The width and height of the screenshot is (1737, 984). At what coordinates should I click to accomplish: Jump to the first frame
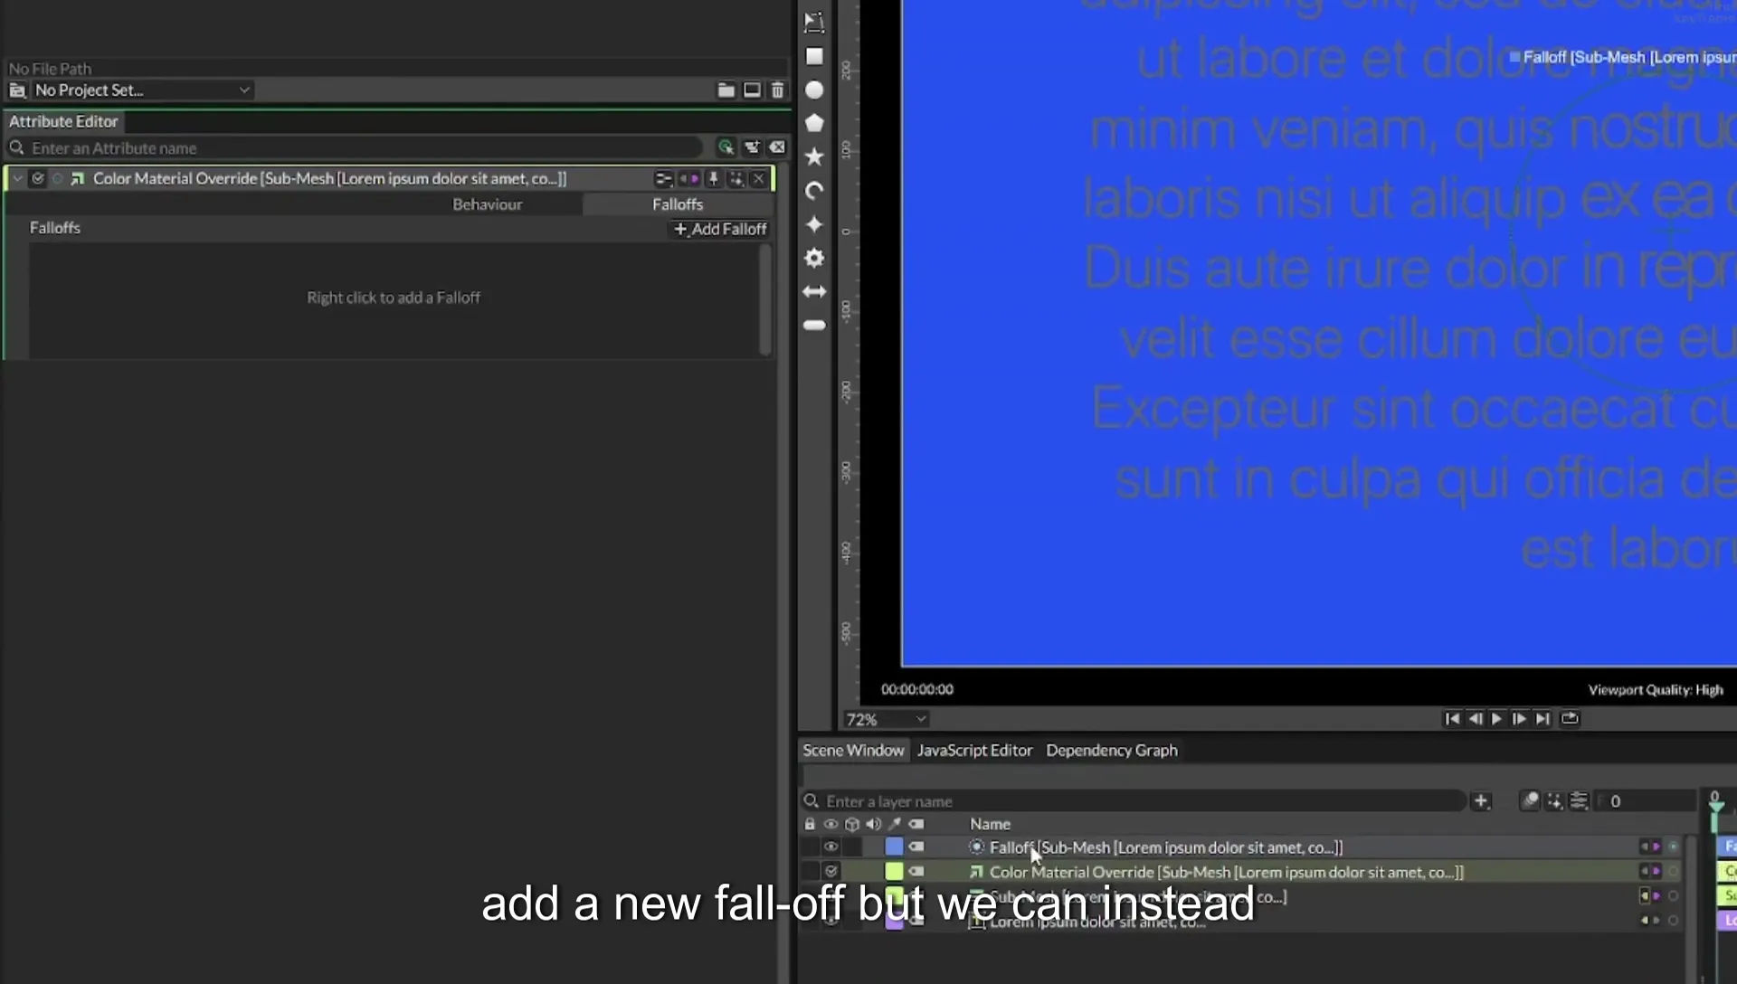pos(1452,719)
